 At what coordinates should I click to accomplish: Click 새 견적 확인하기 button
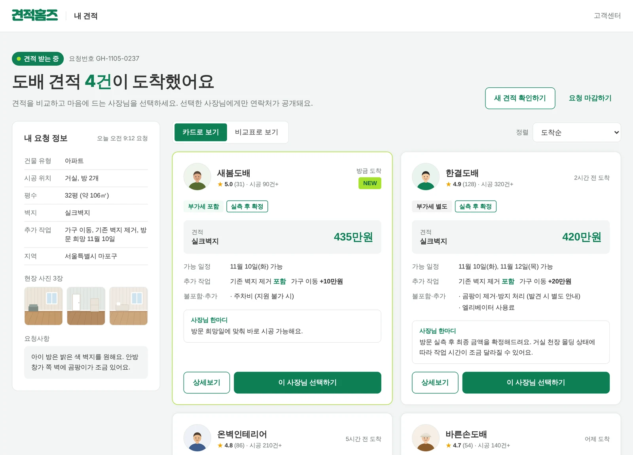tap(520, 98)
